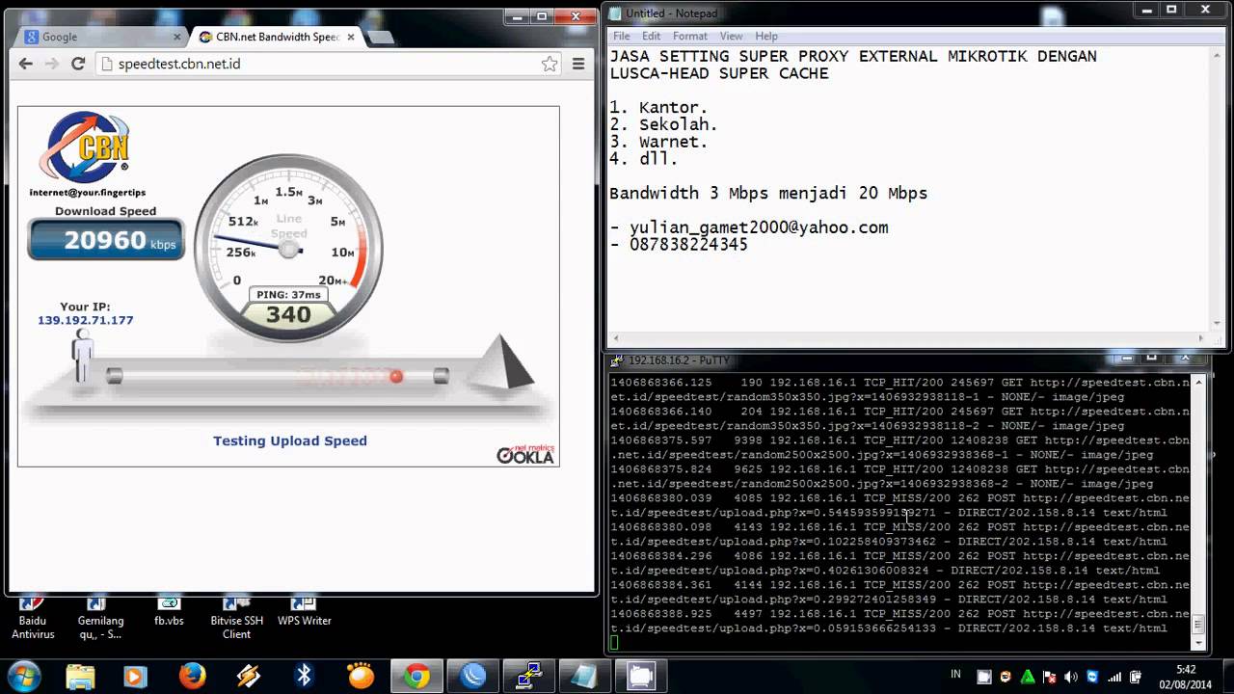The height and width of the screenshot is (694, 1234).
Task: Open Notepad View menu
Action: click(x=731, y=36)
